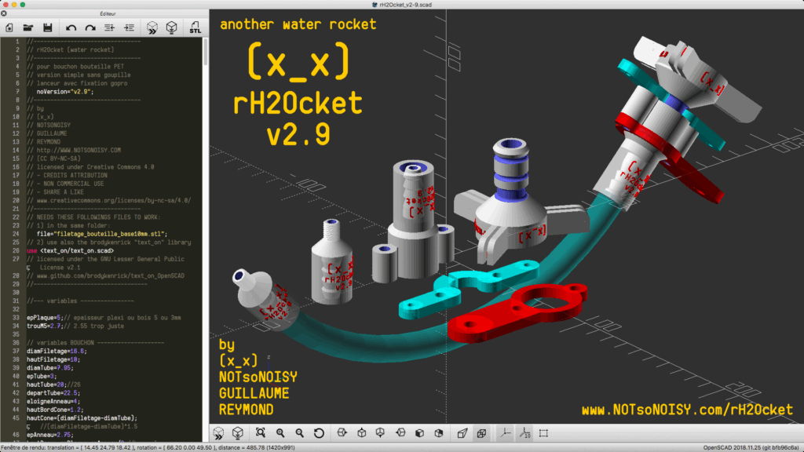Switch to the Bottom view
This screenshot has height=452, width=804.
[x=381, y=433]
